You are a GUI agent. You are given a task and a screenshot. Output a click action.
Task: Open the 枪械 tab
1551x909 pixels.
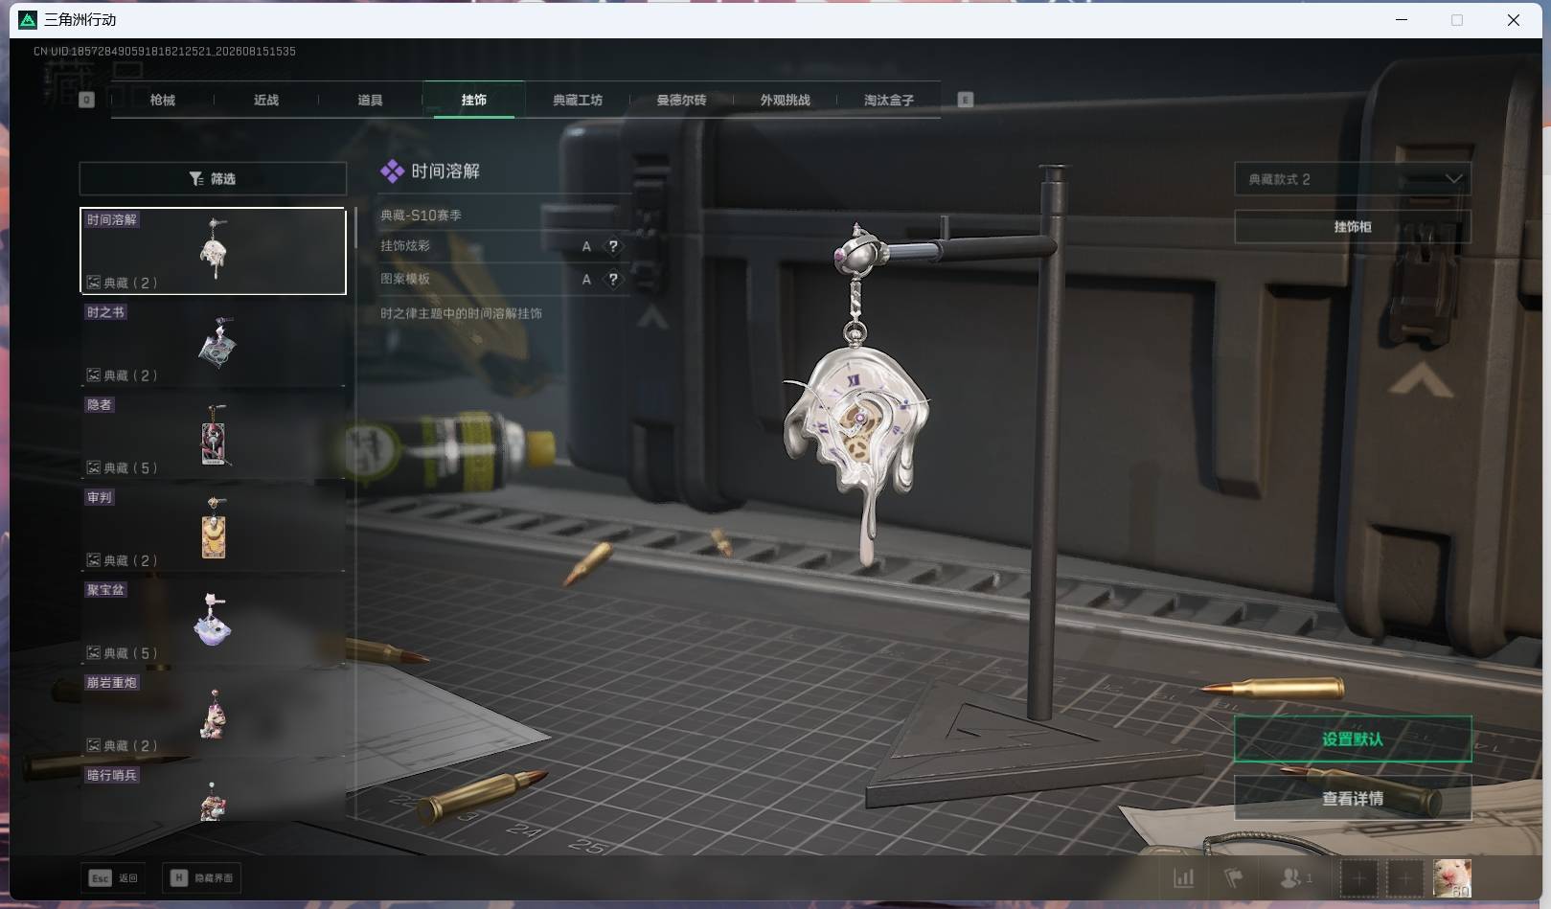163,100
